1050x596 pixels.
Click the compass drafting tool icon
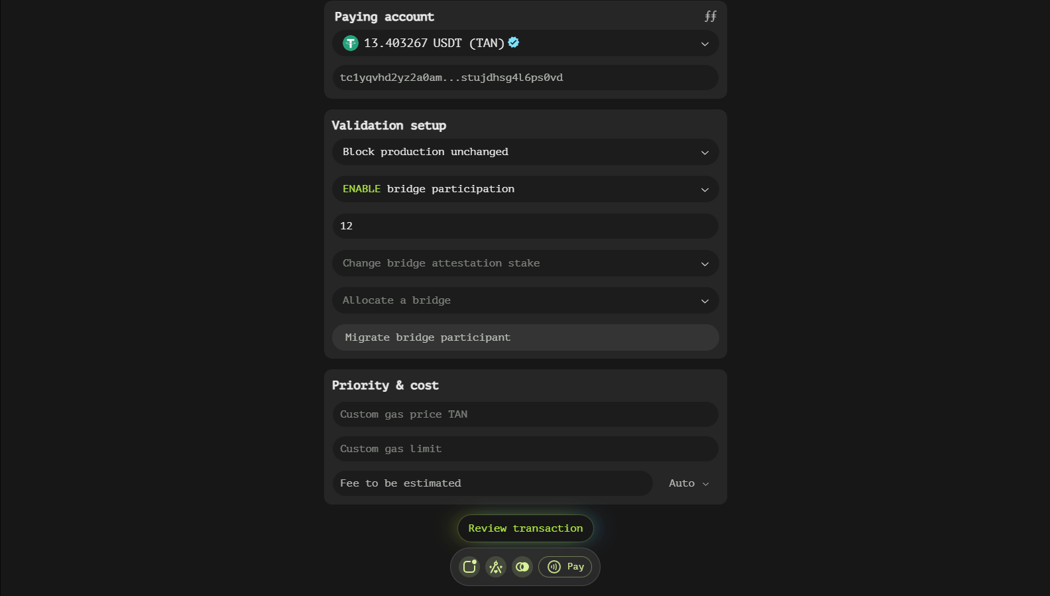pos(496,567)
